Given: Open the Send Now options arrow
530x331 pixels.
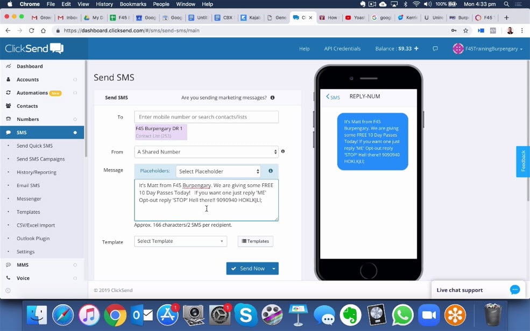Looking at the screenshot, I should [274, 269].
